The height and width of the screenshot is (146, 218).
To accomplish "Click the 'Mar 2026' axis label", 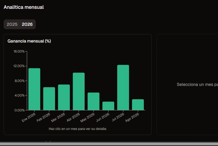I will (x=58, y=117).
